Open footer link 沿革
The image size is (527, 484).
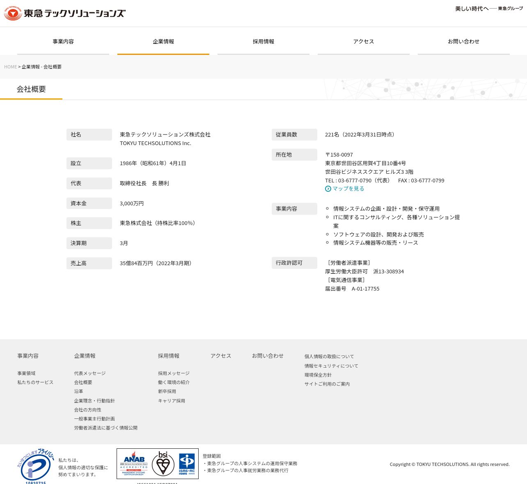pos(78,391)
